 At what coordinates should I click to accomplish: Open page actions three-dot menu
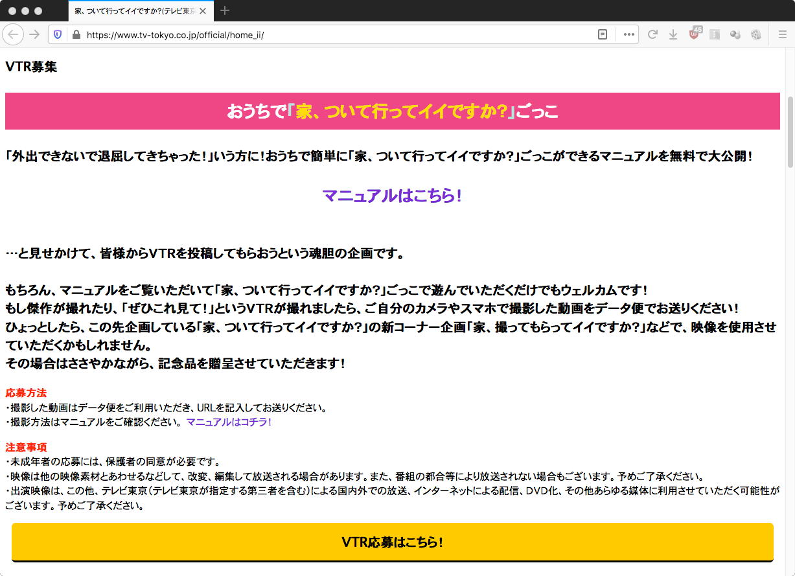coord(628,34)
